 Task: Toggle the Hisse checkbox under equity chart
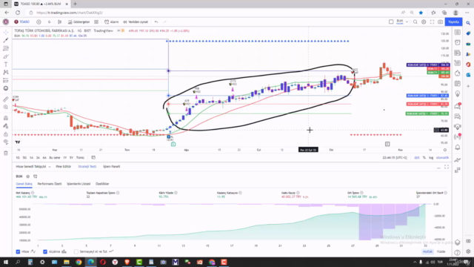(18, 251)
